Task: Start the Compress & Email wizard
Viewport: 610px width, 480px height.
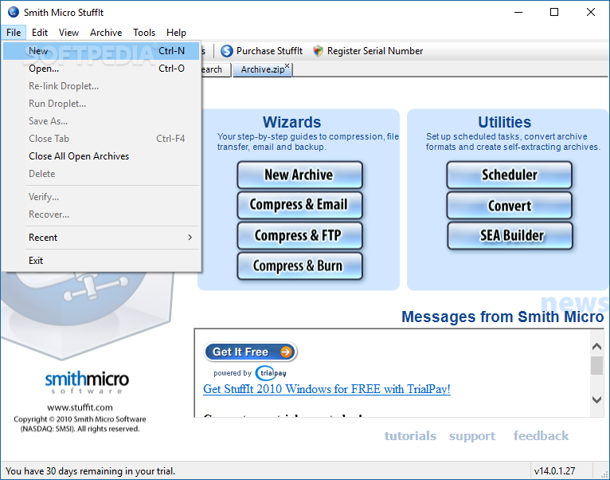Action: [299, 205]
